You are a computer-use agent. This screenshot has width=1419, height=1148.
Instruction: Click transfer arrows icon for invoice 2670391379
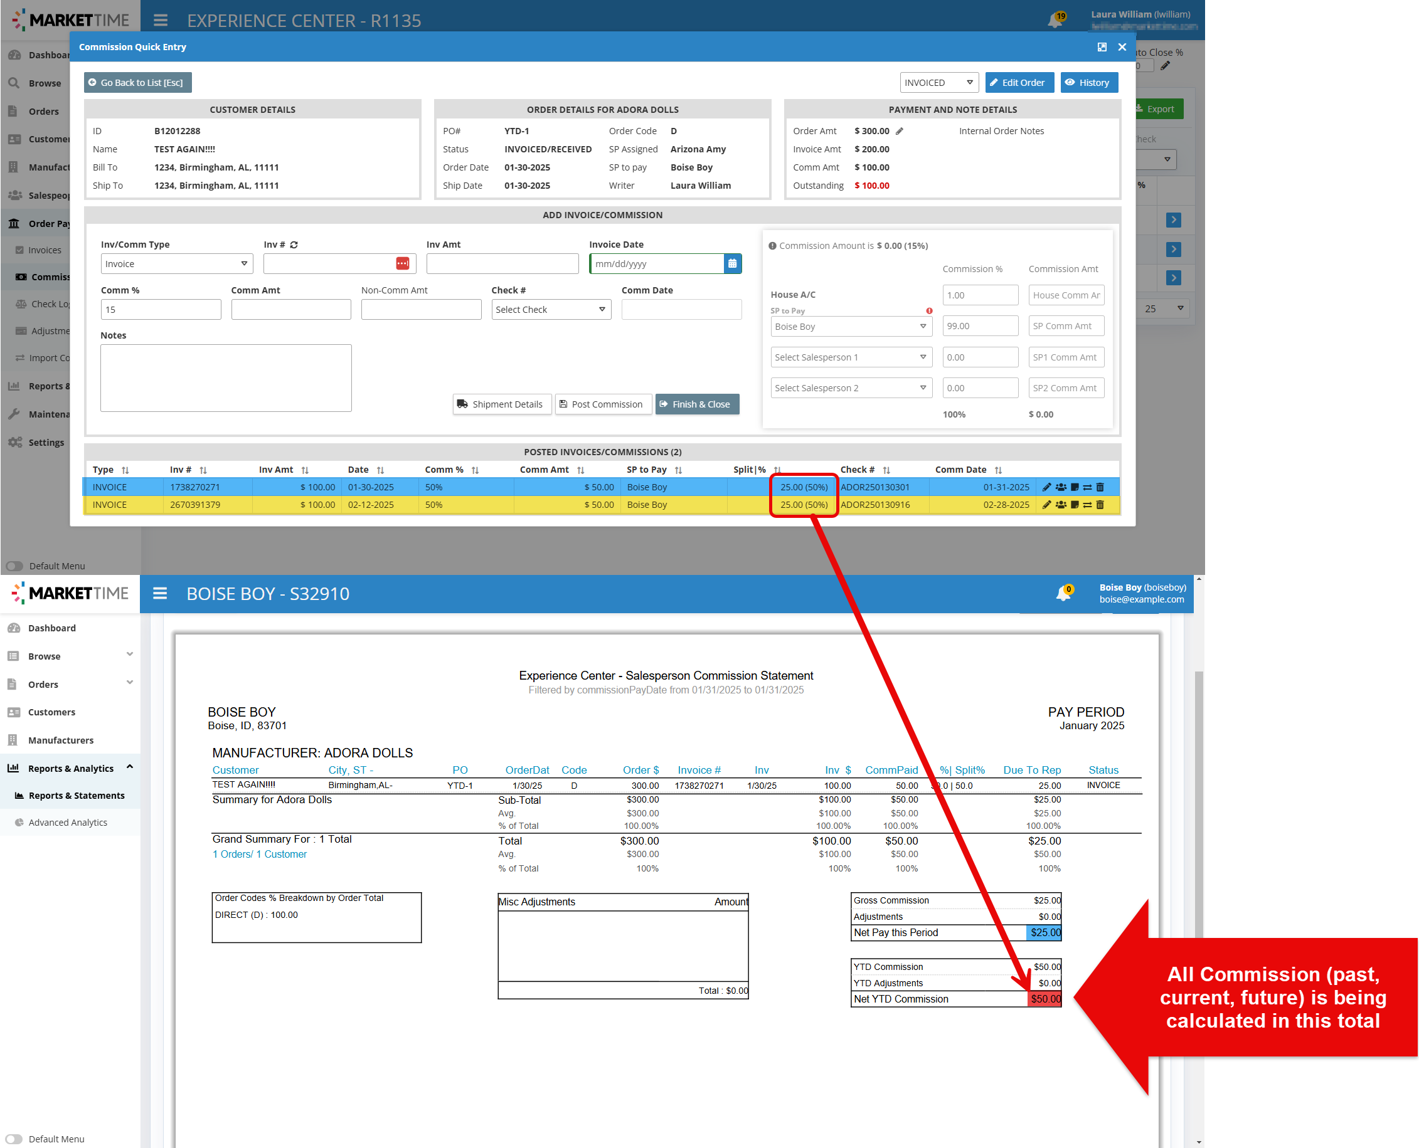[1088, 505]
